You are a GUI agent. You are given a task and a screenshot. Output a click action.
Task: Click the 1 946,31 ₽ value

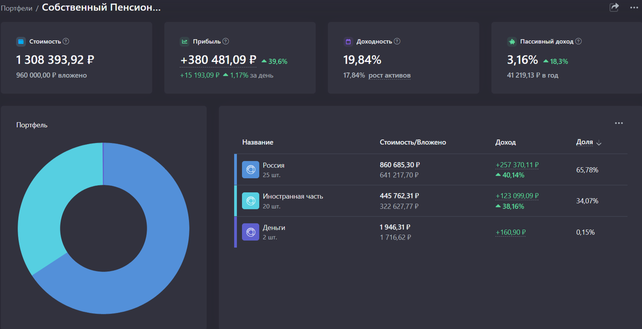coord(395,227)
